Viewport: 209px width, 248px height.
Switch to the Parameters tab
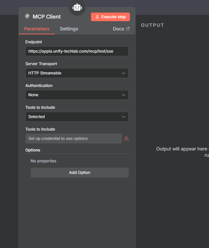pyautogui.click(x=37, y=29)
